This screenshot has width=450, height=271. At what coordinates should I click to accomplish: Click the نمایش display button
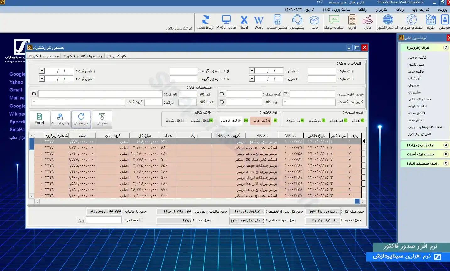(x=102, y=120)
